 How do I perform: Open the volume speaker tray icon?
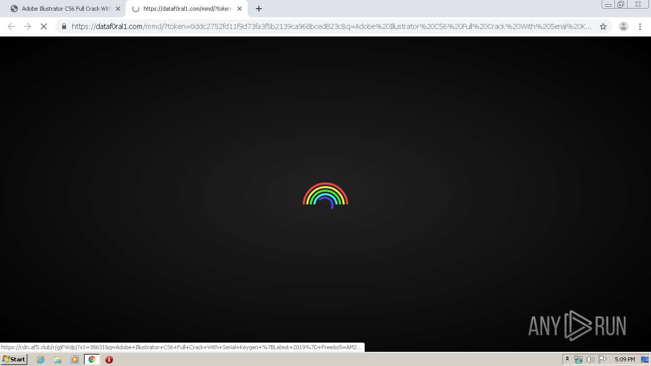click(x=590, y=359)
